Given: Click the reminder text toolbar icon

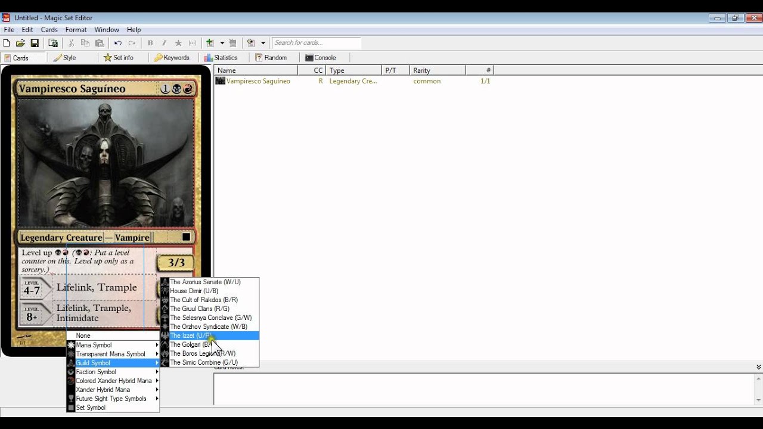Looking at the screenshot, I should (193, 43).
